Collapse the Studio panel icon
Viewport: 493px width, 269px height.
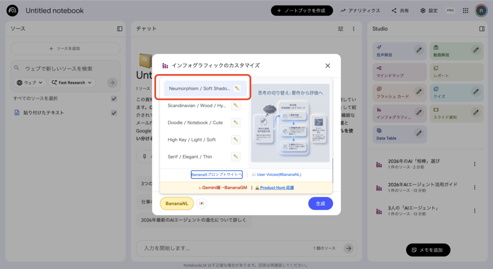(x=481, y=29)
